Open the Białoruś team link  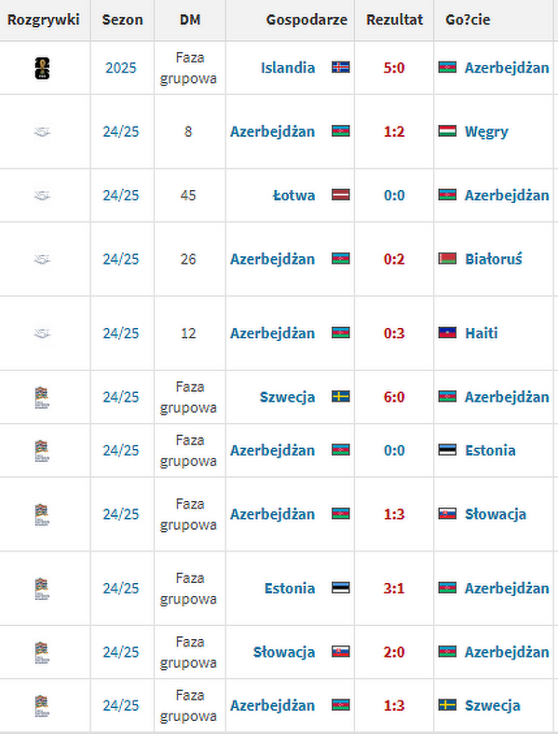pos(494,259)
